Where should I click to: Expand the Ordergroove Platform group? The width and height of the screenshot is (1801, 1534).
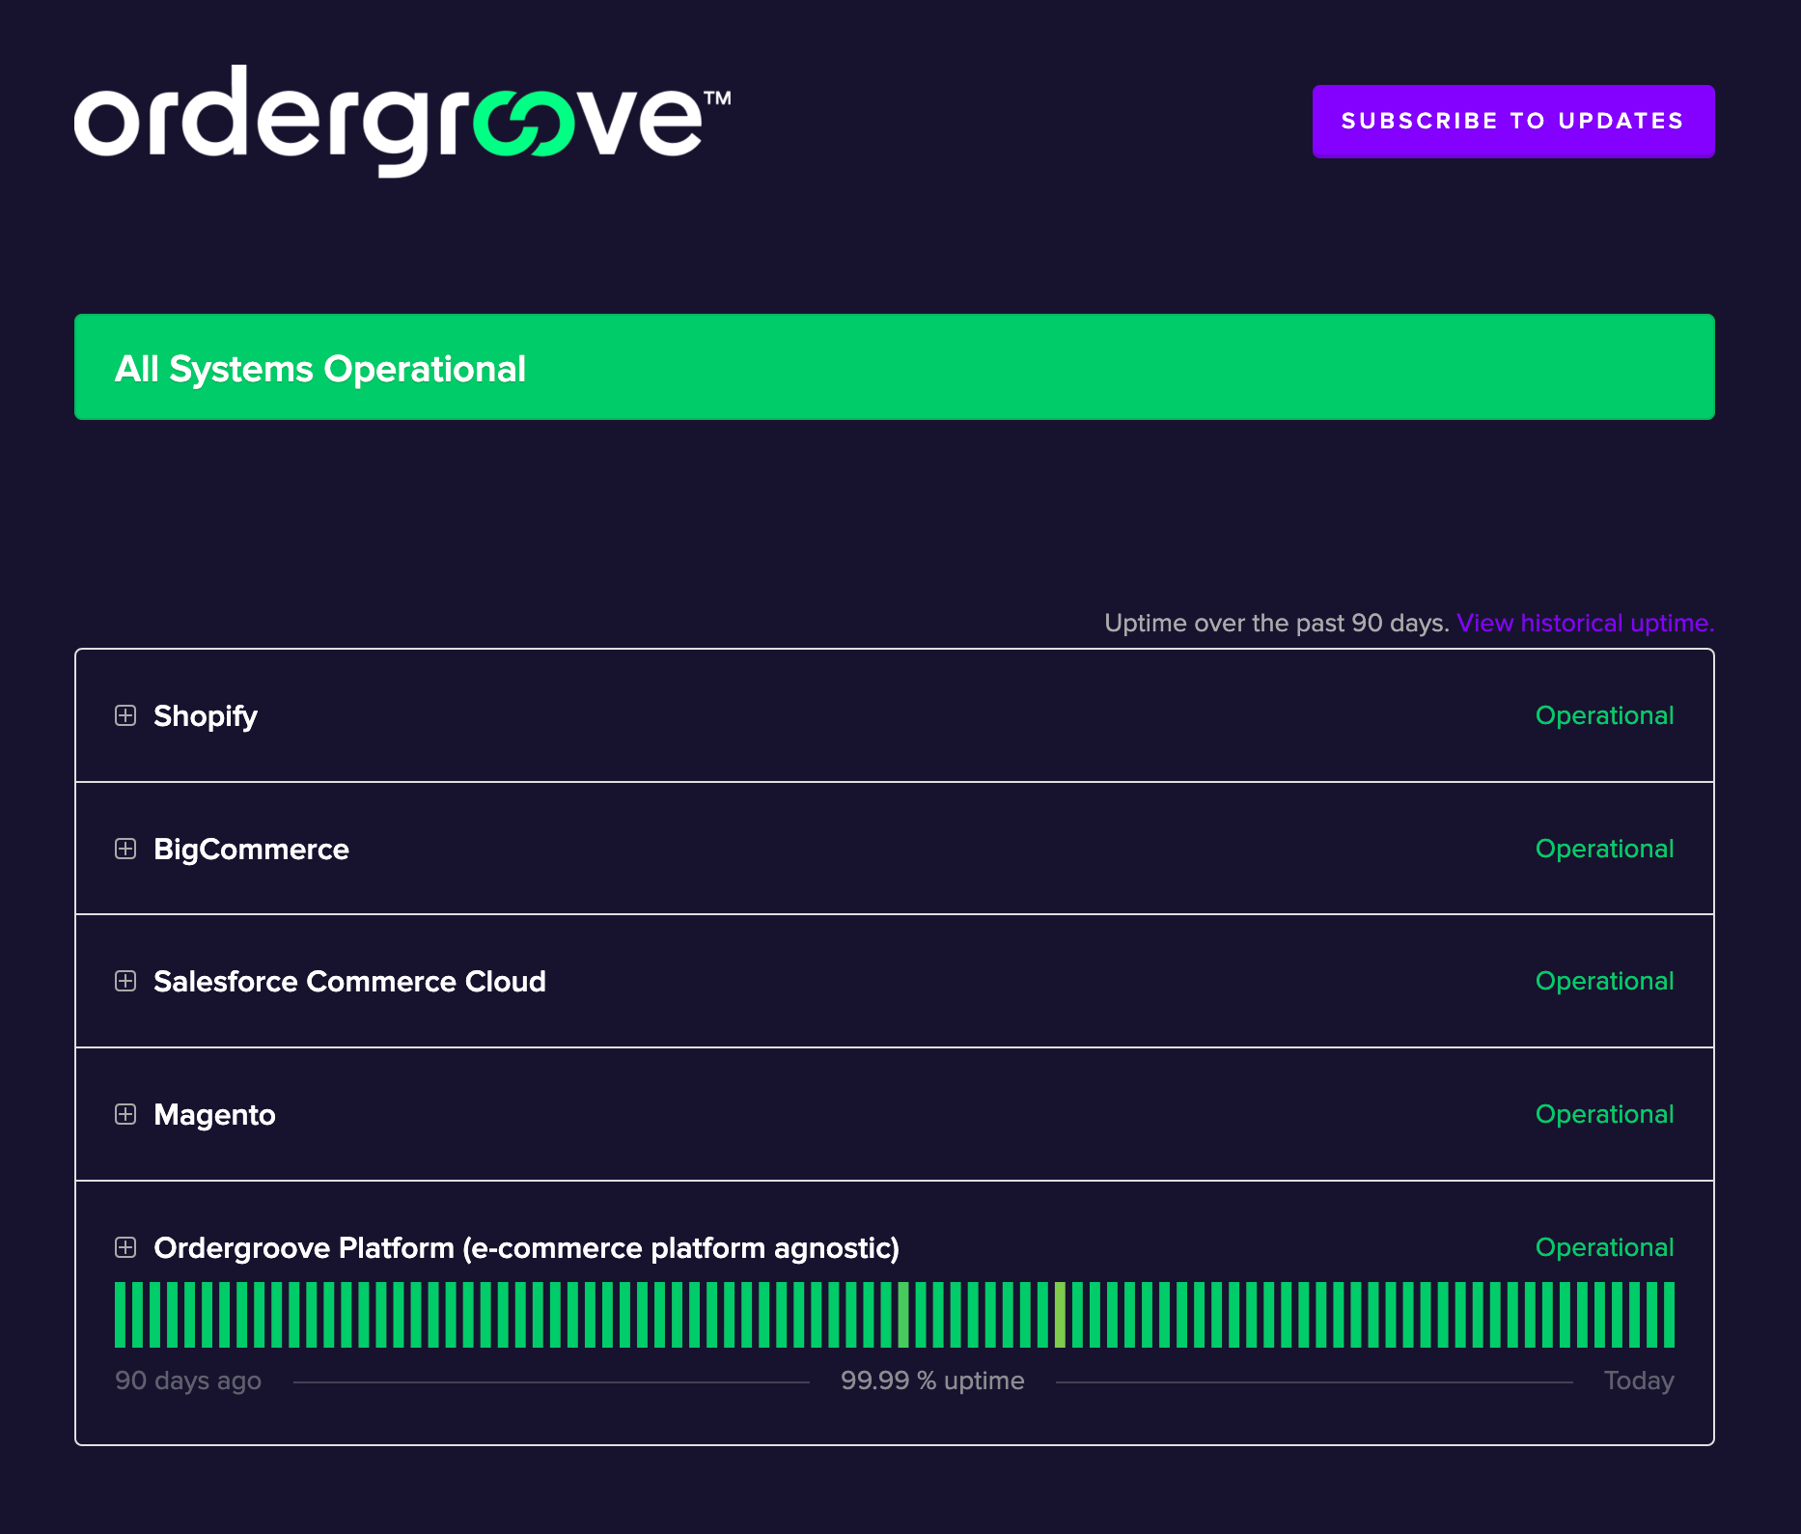coord(125,1247)
